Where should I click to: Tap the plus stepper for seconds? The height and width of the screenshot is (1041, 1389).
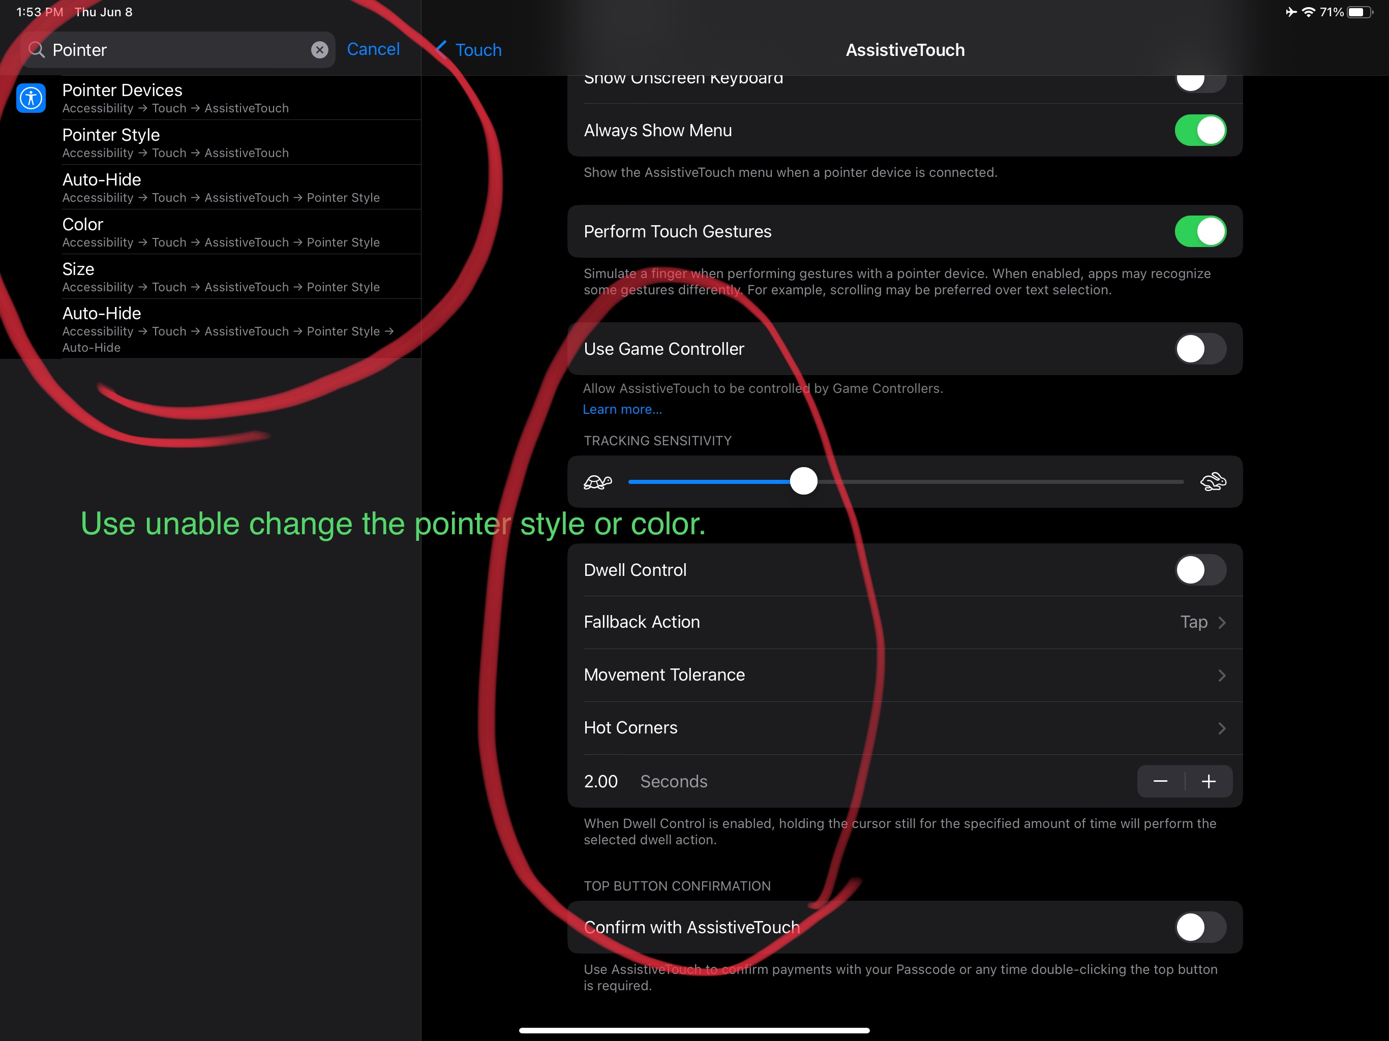[1208, 781]
